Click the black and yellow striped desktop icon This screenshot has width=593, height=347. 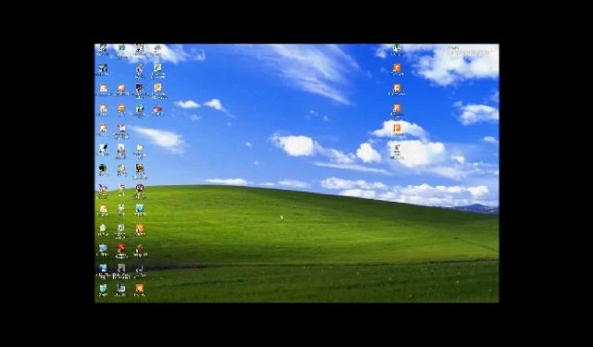(140, 167)
